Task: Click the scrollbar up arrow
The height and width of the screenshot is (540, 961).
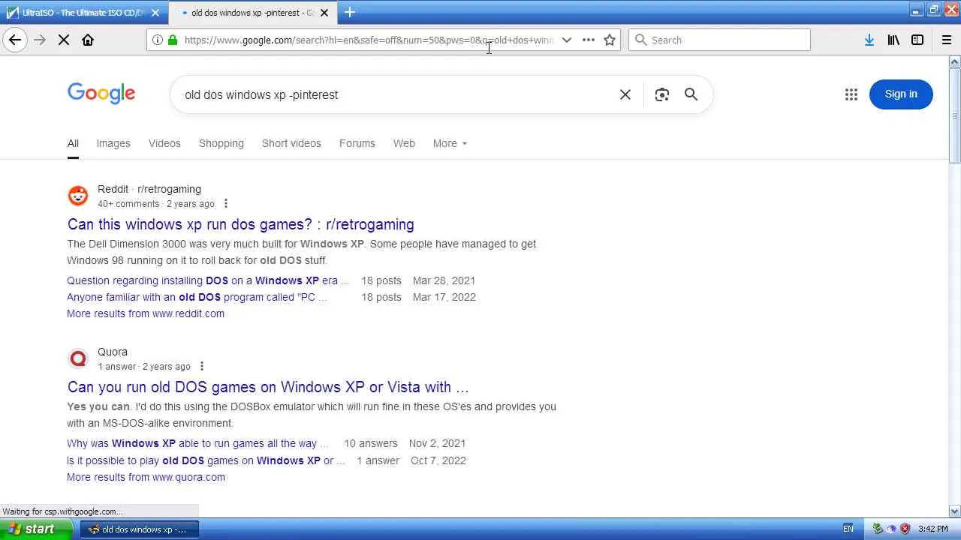Action: click(955, 61)
